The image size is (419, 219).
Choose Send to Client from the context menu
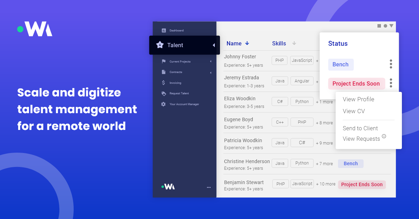coord(360,128)
